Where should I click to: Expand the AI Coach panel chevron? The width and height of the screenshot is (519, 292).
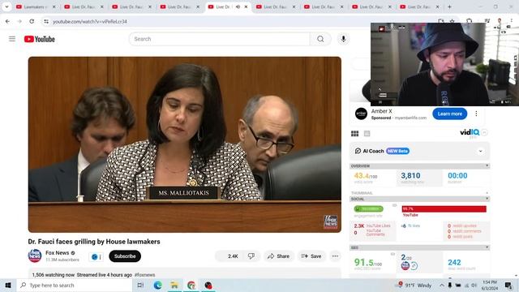(x=481, y=151)
